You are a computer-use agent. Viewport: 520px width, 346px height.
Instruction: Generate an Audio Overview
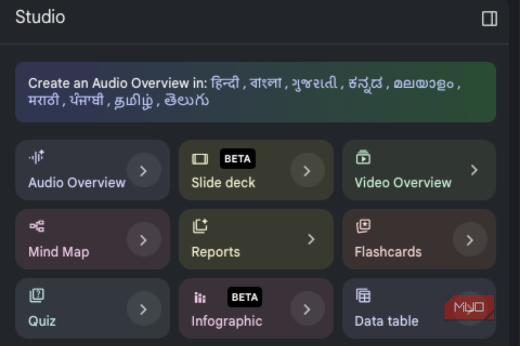92,170
